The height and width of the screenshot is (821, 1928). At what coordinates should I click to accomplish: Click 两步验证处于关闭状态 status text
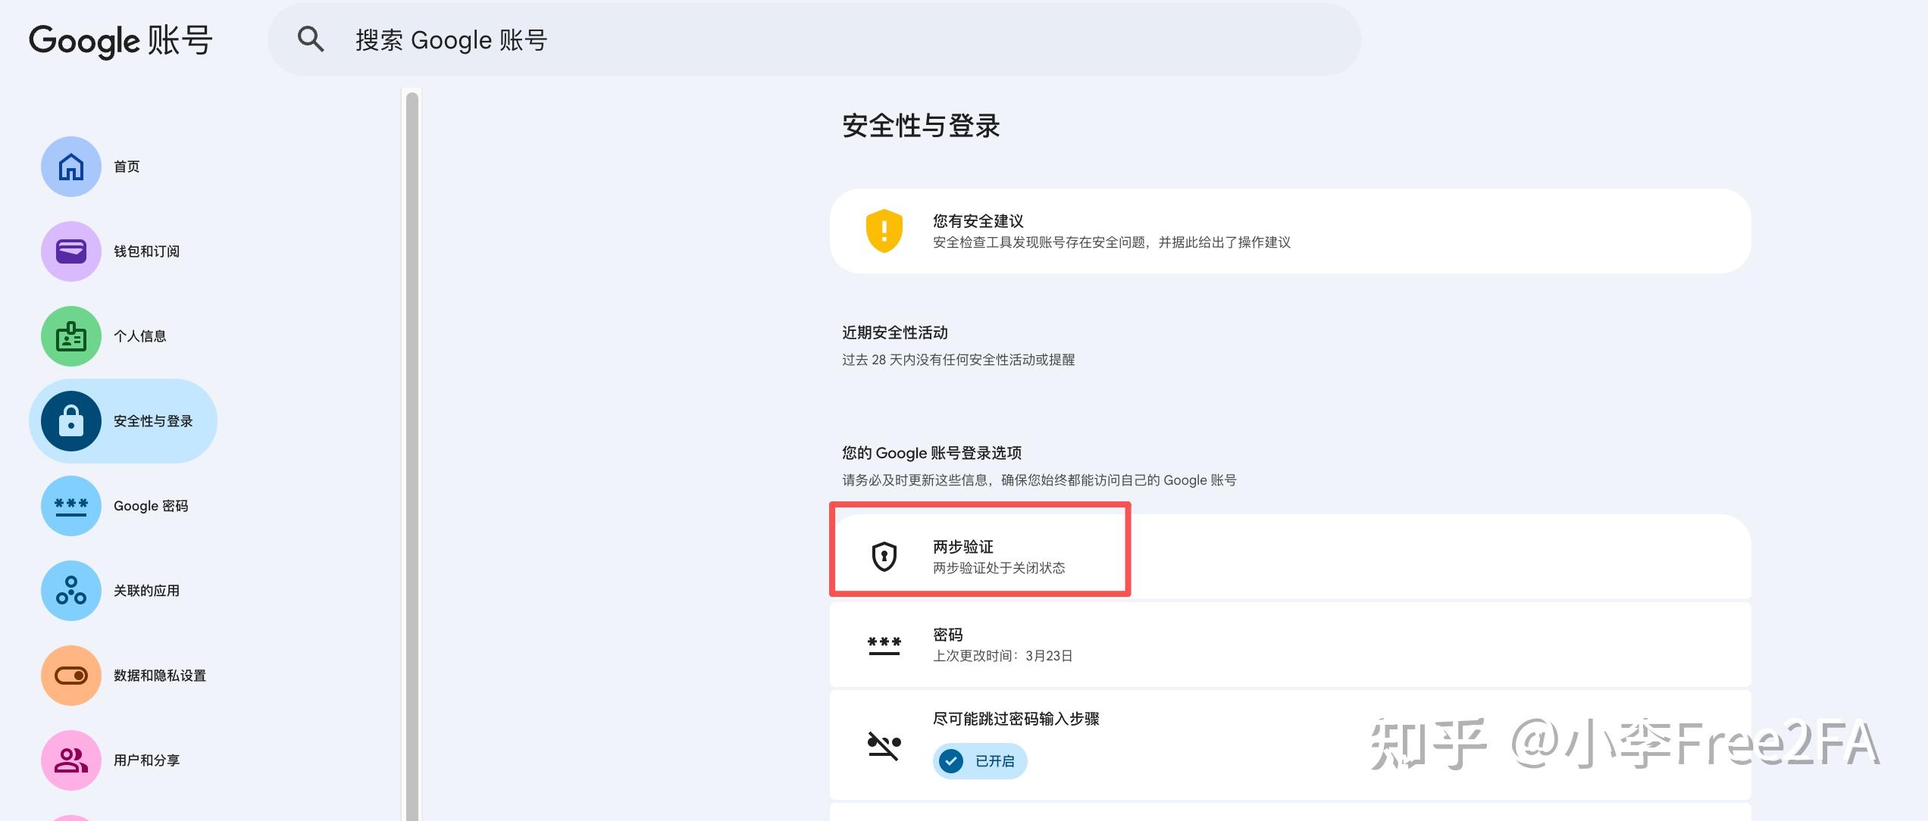999,568
